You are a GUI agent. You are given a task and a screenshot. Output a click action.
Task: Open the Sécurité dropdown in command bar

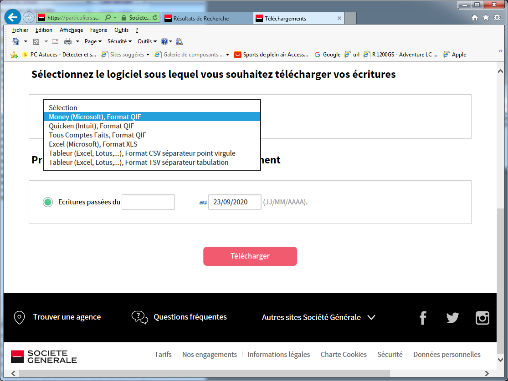pyautogui.click(x=119, y=41)
